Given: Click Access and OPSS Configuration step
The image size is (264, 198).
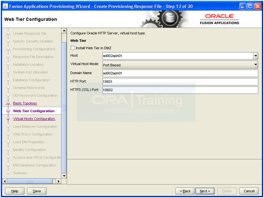Looking at the screenshot, I should click(37, 157).
